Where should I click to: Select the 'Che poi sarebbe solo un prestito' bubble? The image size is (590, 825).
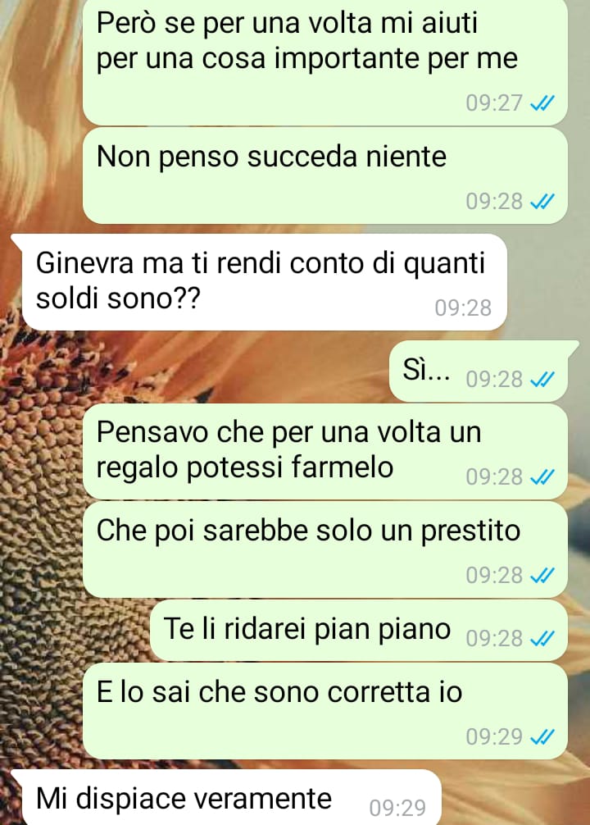point(325,549)
